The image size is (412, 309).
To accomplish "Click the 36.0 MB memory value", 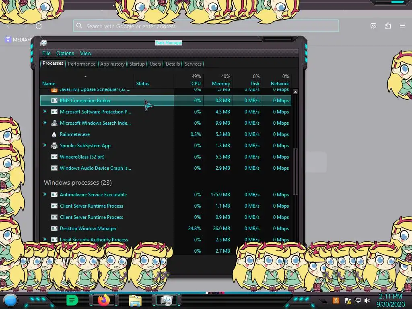I will [x=222, y=229].
